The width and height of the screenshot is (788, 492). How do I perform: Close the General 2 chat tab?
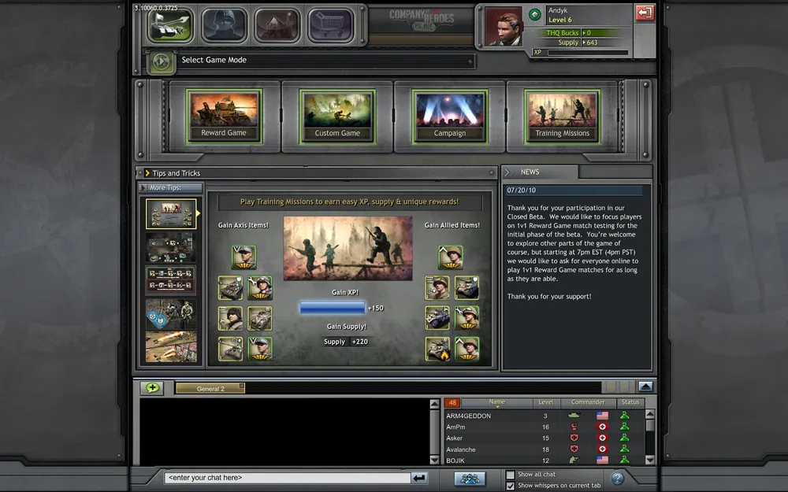pos(242,387)
